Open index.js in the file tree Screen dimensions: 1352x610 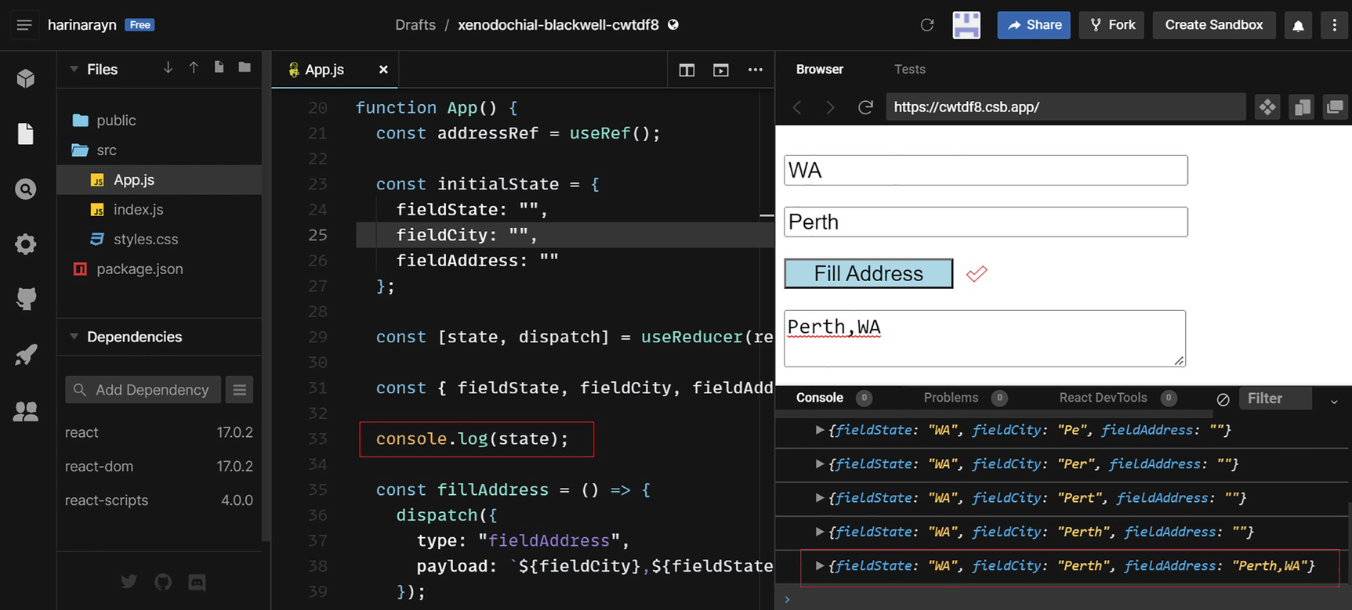tap(138, 209)
